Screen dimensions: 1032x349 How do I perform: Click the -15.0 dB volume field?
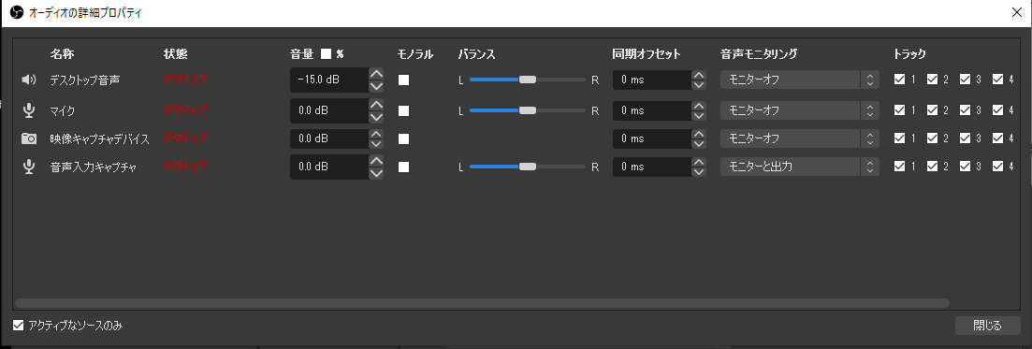[329, 80]
